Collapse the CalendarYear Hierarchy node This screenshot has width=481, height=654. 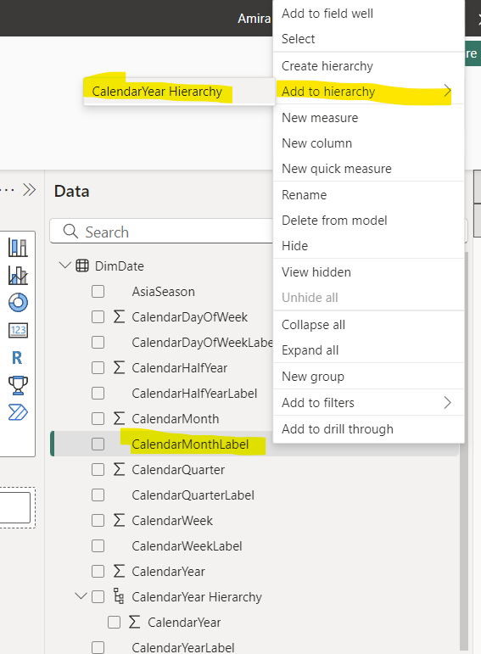tap(81, 596)
